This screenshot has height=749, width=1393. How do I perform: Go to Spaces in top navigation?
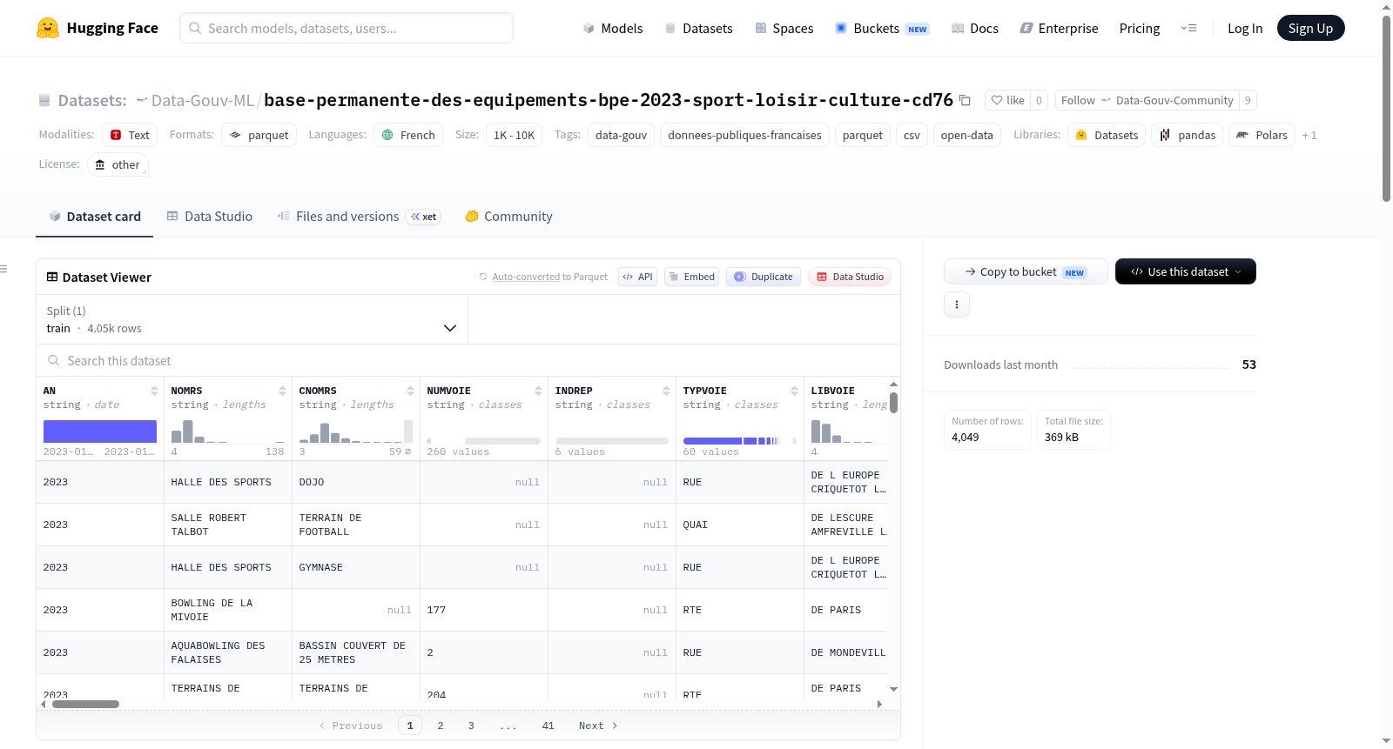click(x=784, y=28)
